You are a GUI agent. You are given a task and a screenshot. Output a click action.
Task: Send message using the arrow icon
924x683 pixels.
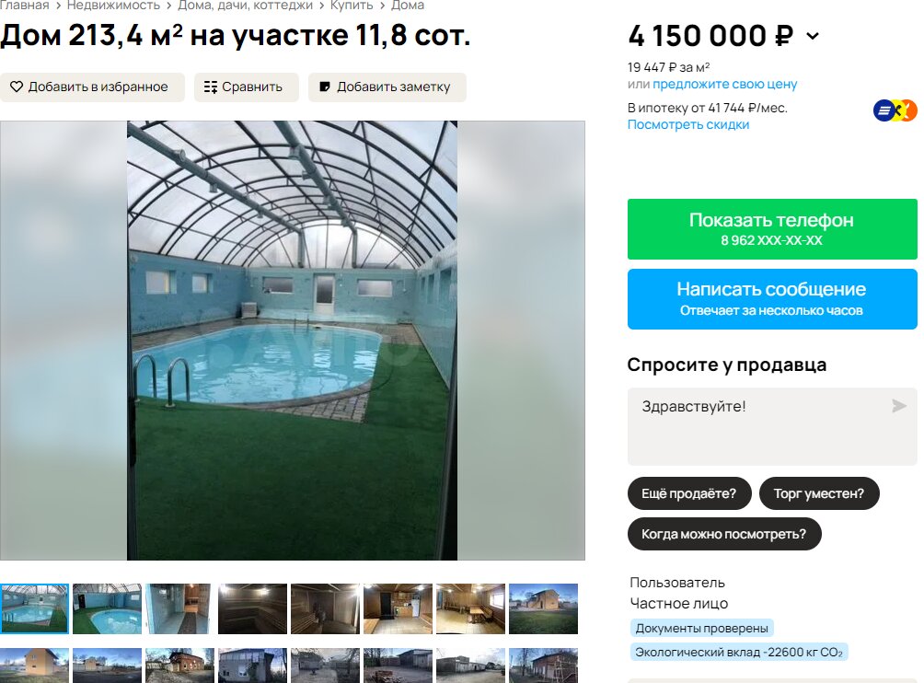[x=898, y=405]
